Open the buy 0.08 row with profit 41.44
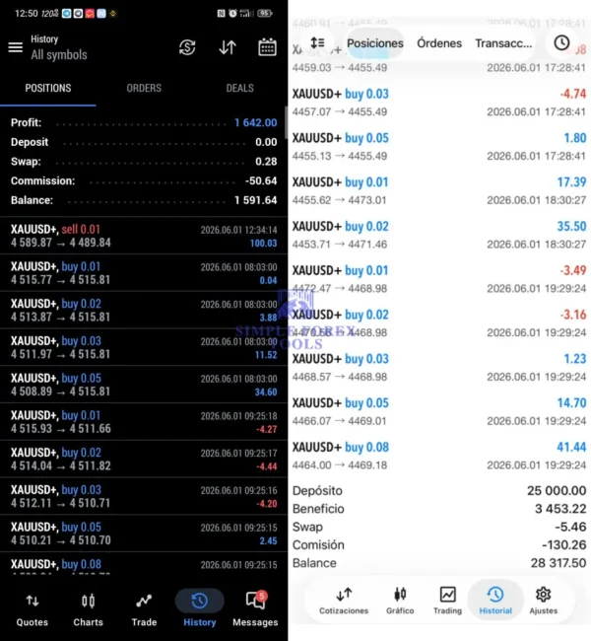 tap(439, 456)
